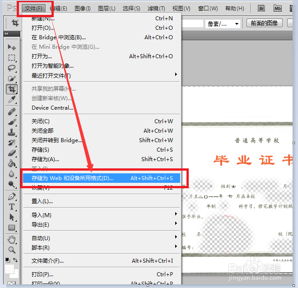Select the Lasso tool

[12, 68]
